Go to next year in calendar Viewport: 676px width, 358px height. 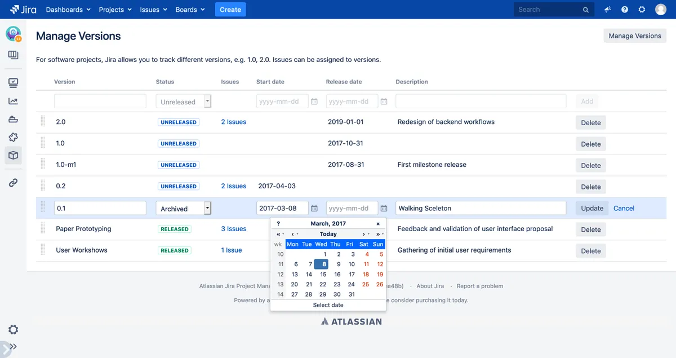pos(379,234)
